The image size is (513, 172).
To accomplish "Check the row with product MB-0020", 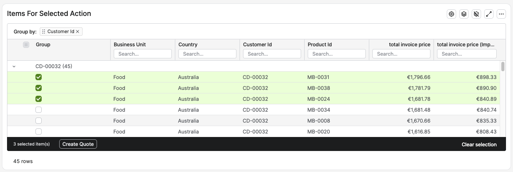I will [x=39, y=132].
